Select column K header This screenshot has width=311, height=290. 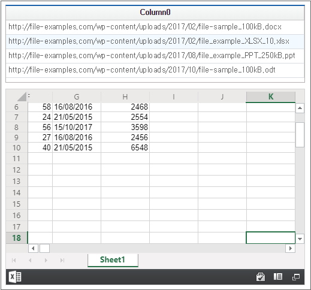[271, 97]
